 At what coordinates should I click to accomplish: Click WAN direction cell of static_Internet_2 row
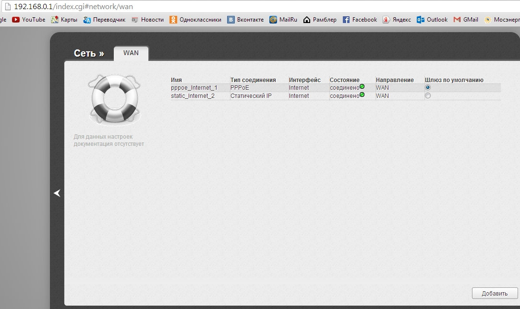[382, 96]
